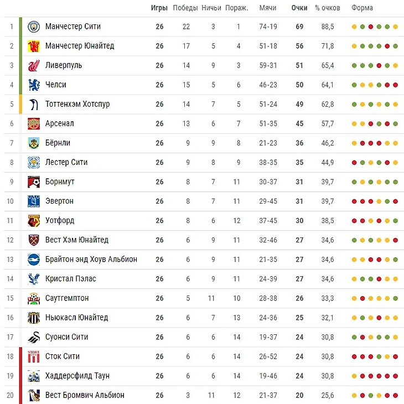Click the Crystal Palace club crest
404x404 pixels.
pos(34,279)
